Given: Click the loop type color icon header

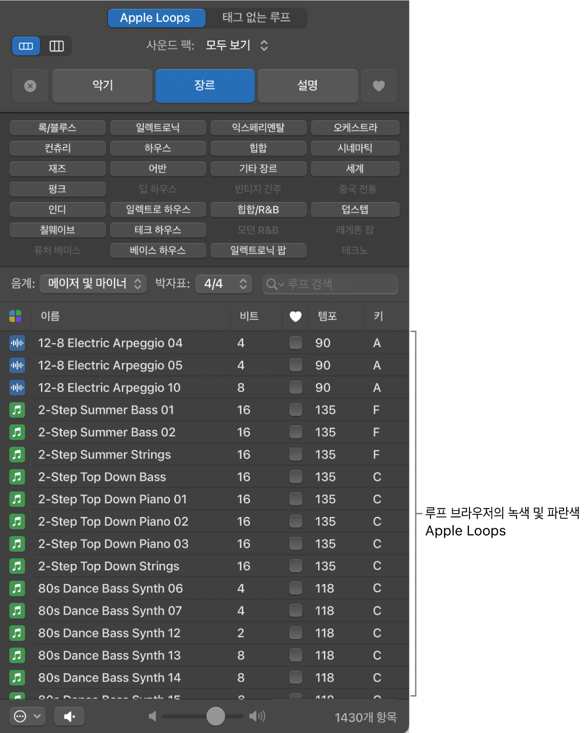Looking at the screenshot, I should 15,316.
